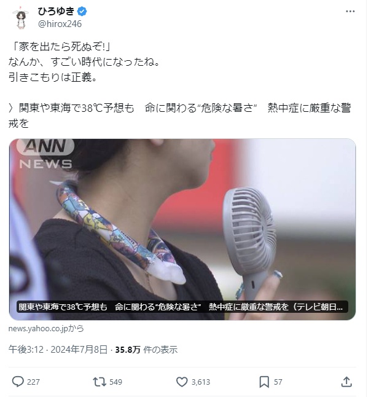Click the repost arrows icon
371x397 pixels.
(100, 382)
